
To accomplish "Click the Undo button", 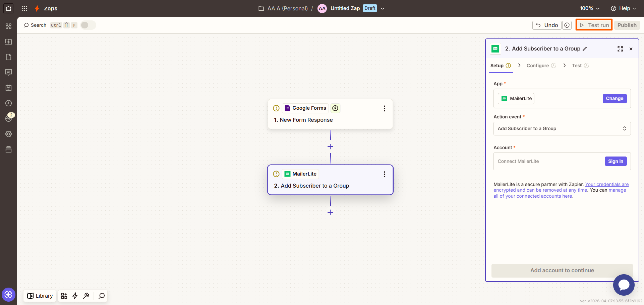I will click(x=547, y=25).
